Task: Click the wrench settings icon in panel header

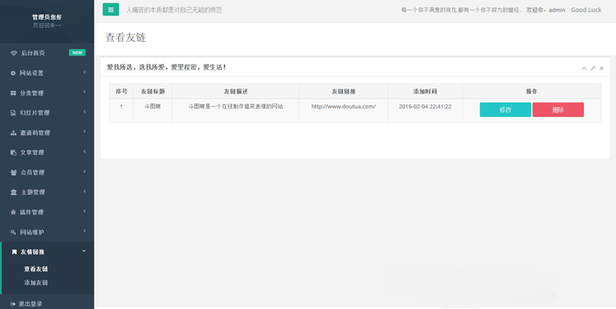Action: pyautogui.click(x=593, y=68)
